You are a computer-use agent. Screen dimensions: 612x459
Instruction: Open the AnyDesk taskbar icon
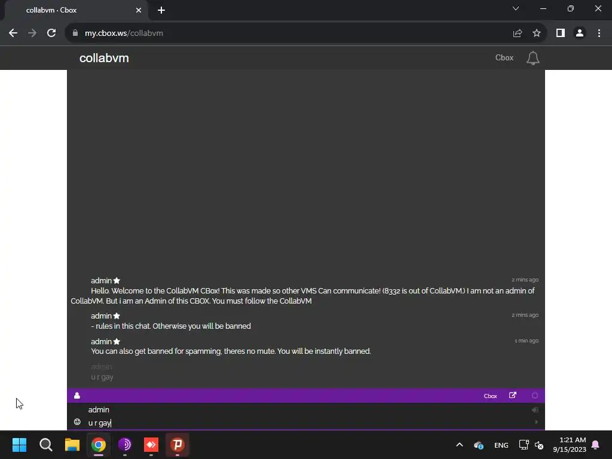click(x=151, y=445)
